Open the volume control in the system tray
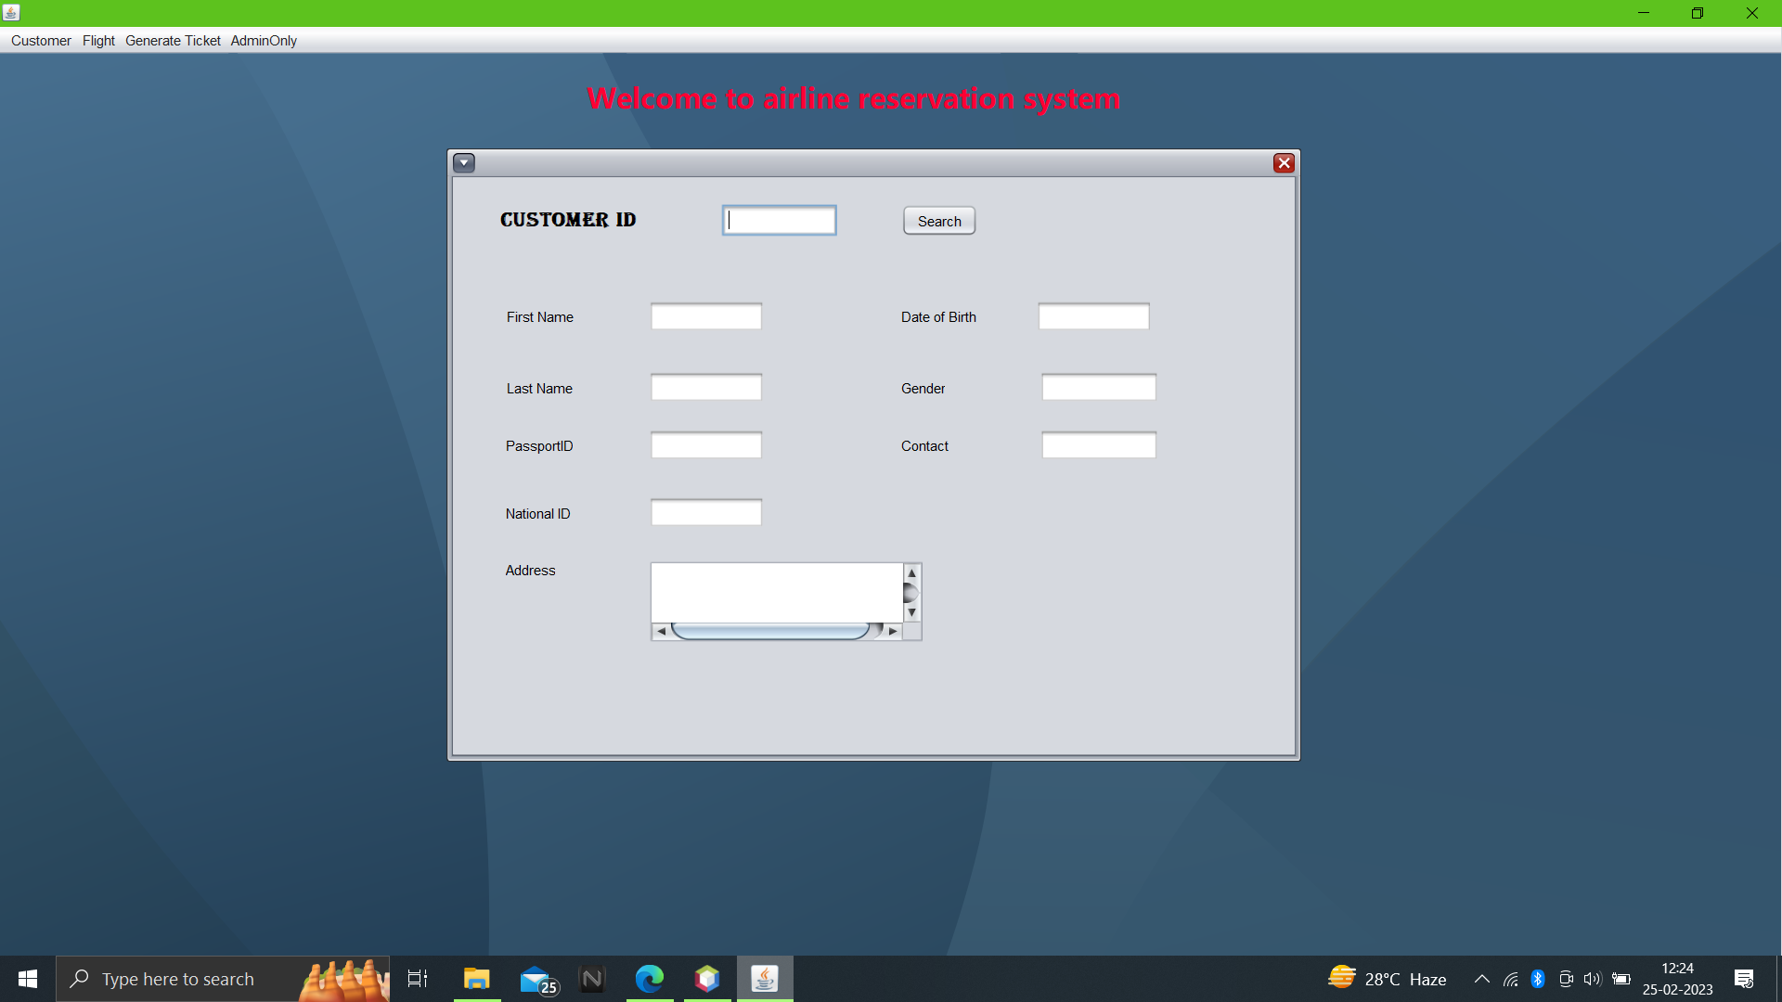The width and height of the screenshot is (1782, 1002). [1593, 978]
